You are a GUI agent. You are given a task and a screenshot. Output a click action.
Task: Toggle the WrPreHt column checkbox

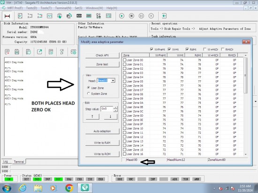tap(152, 49)
